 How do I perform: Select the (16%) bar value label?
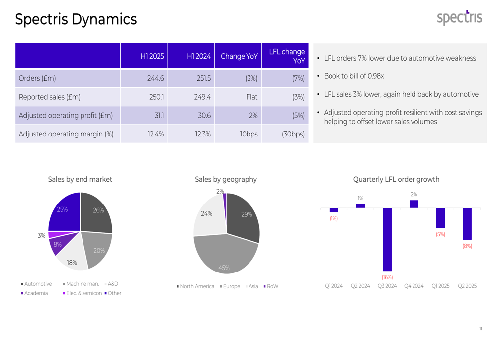coord(387,277)
